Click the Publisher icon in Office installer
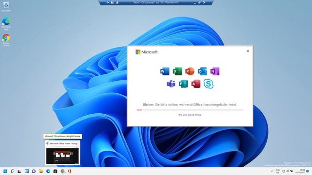The height and width of the screenshot is (175, 312). pos(183,84)
